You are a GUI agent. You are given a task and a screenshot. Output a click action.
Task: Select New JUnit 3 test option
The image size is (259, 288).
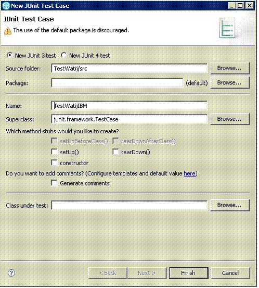(x=9, y=55)
